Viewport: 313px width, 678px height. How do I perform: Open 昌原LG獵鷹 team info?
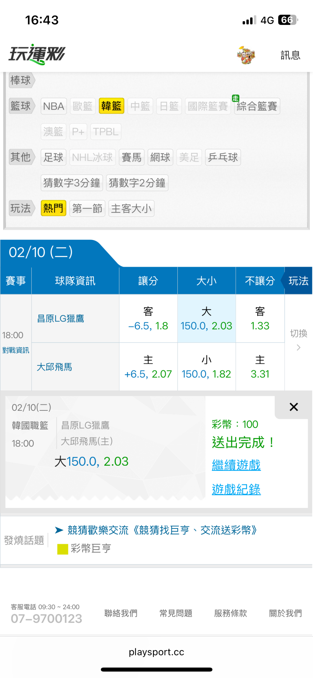pos(61,319)
